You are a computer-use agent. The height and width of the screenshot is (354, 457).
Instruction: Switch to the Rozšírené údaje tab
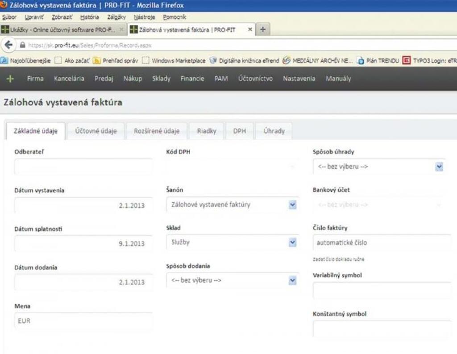coord(157,131)
